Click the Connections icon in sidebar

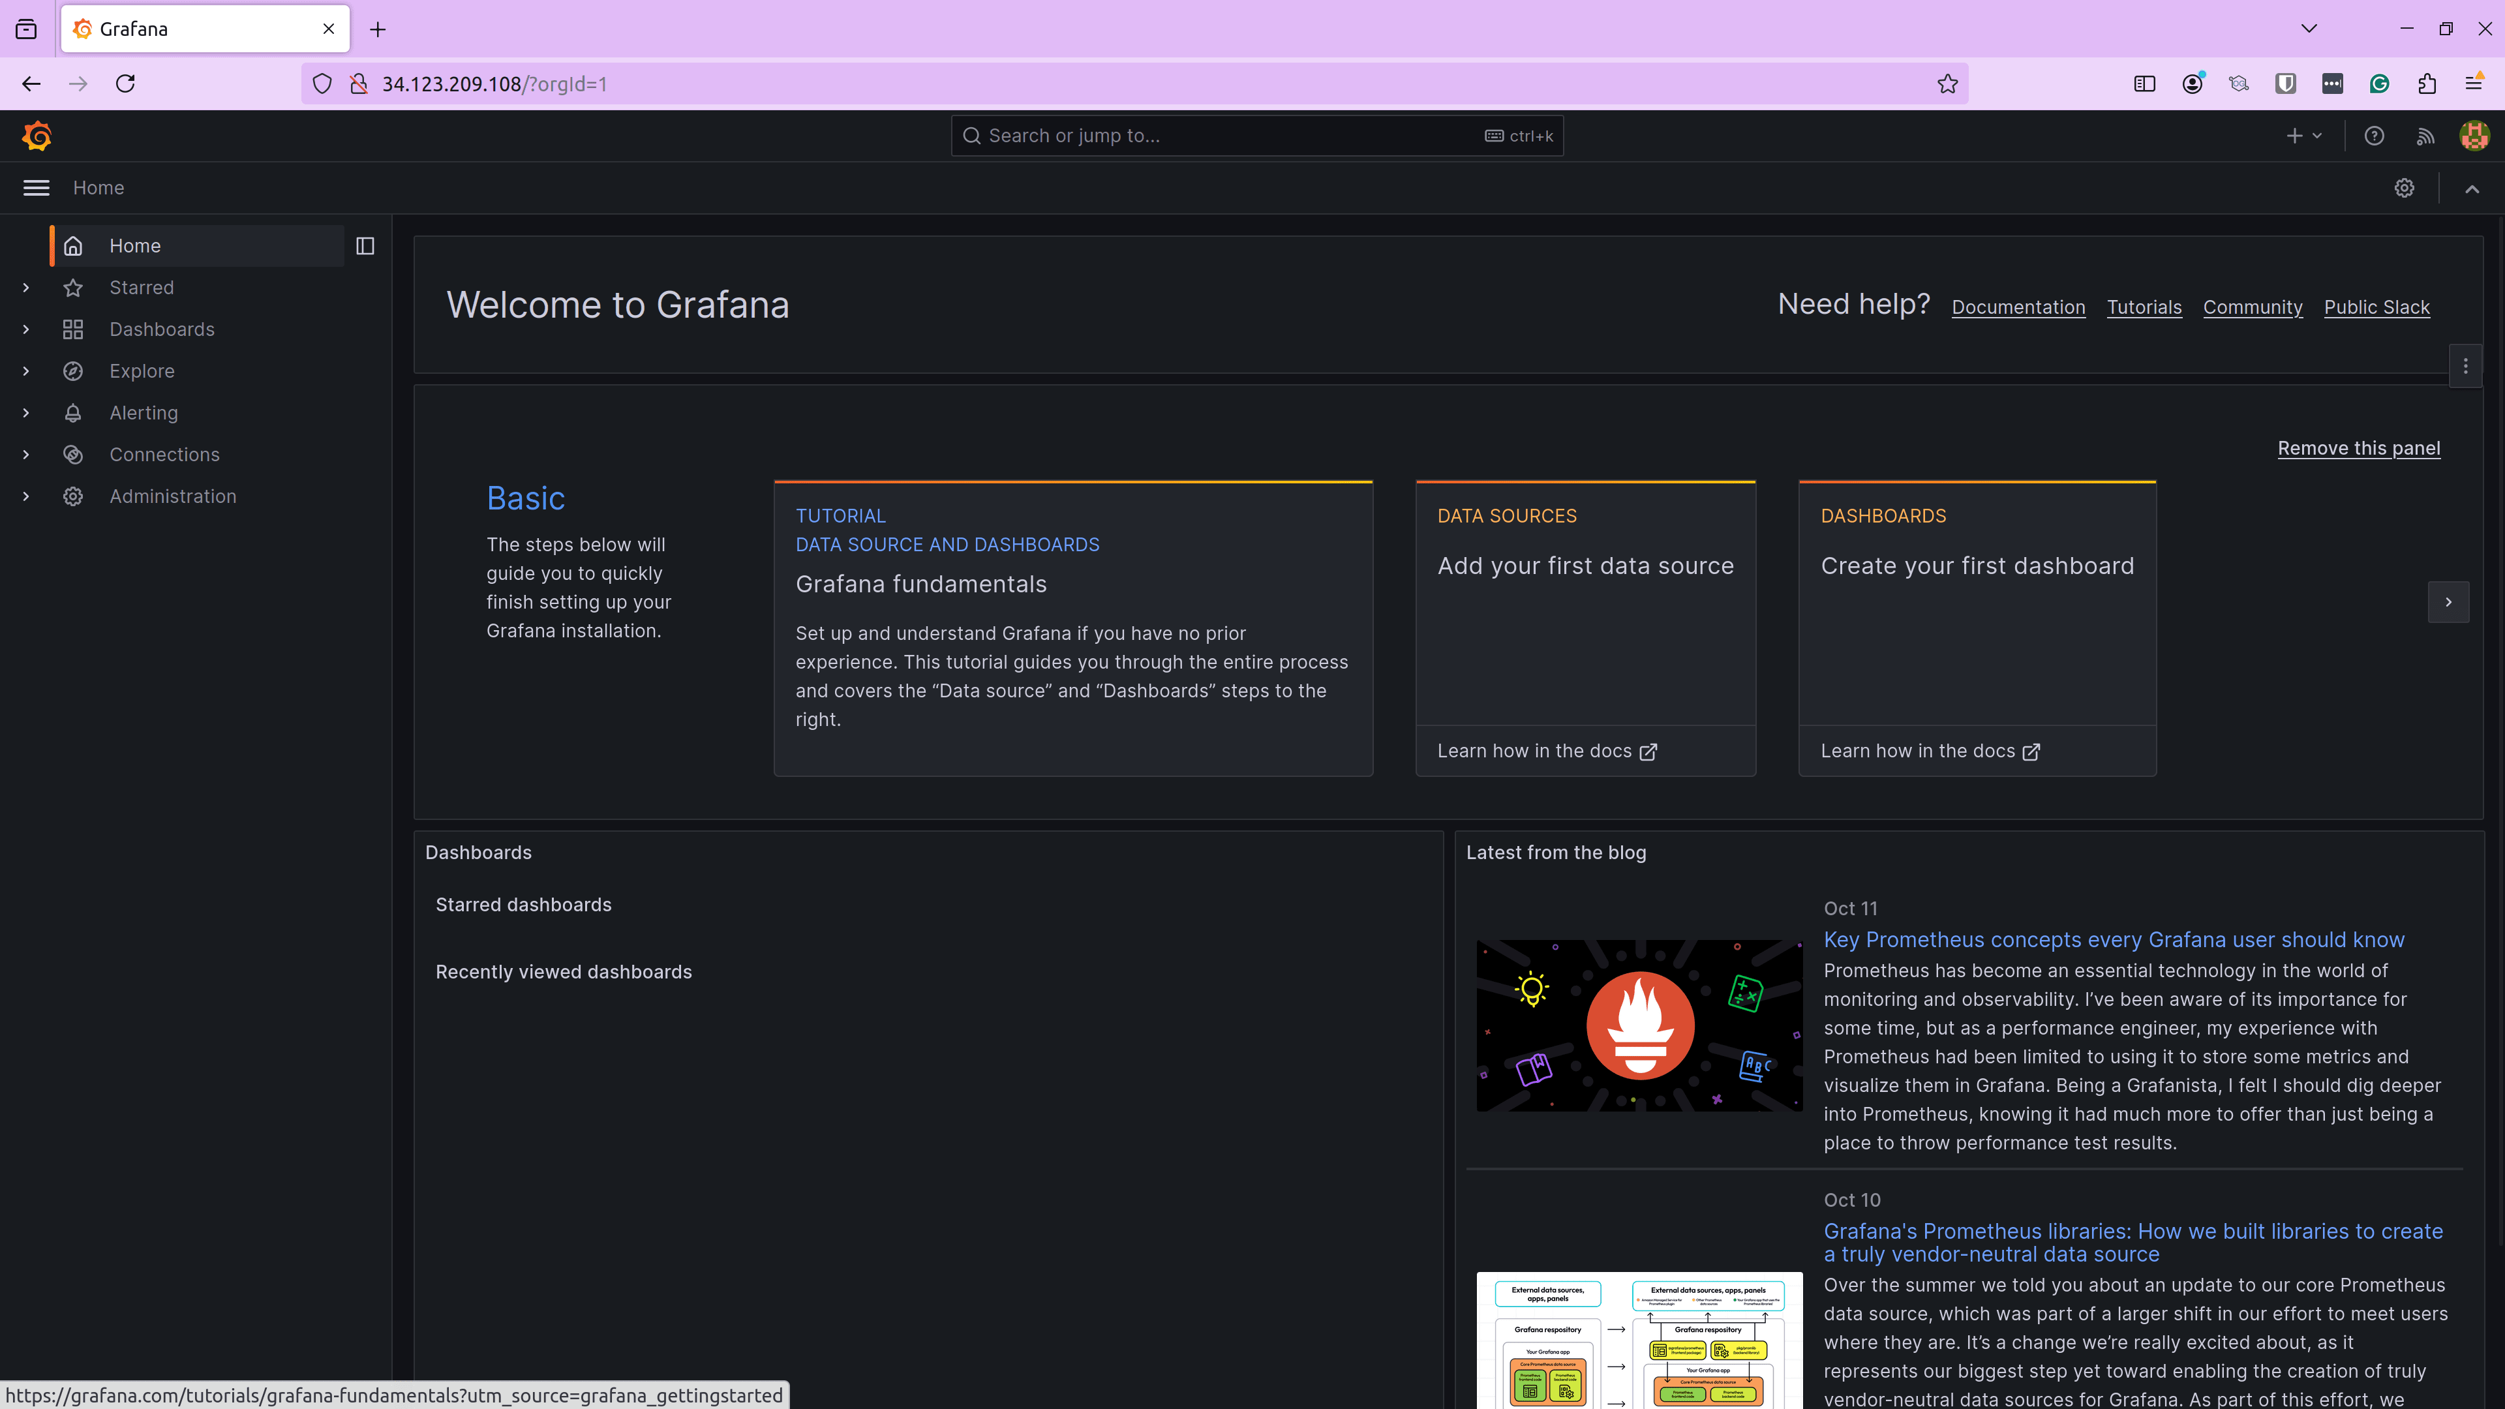[x=73, y=455]
